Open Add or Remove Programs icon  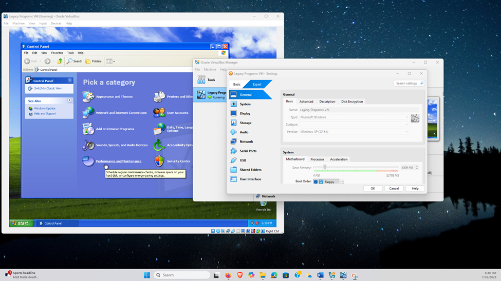[x=88, y=129]
